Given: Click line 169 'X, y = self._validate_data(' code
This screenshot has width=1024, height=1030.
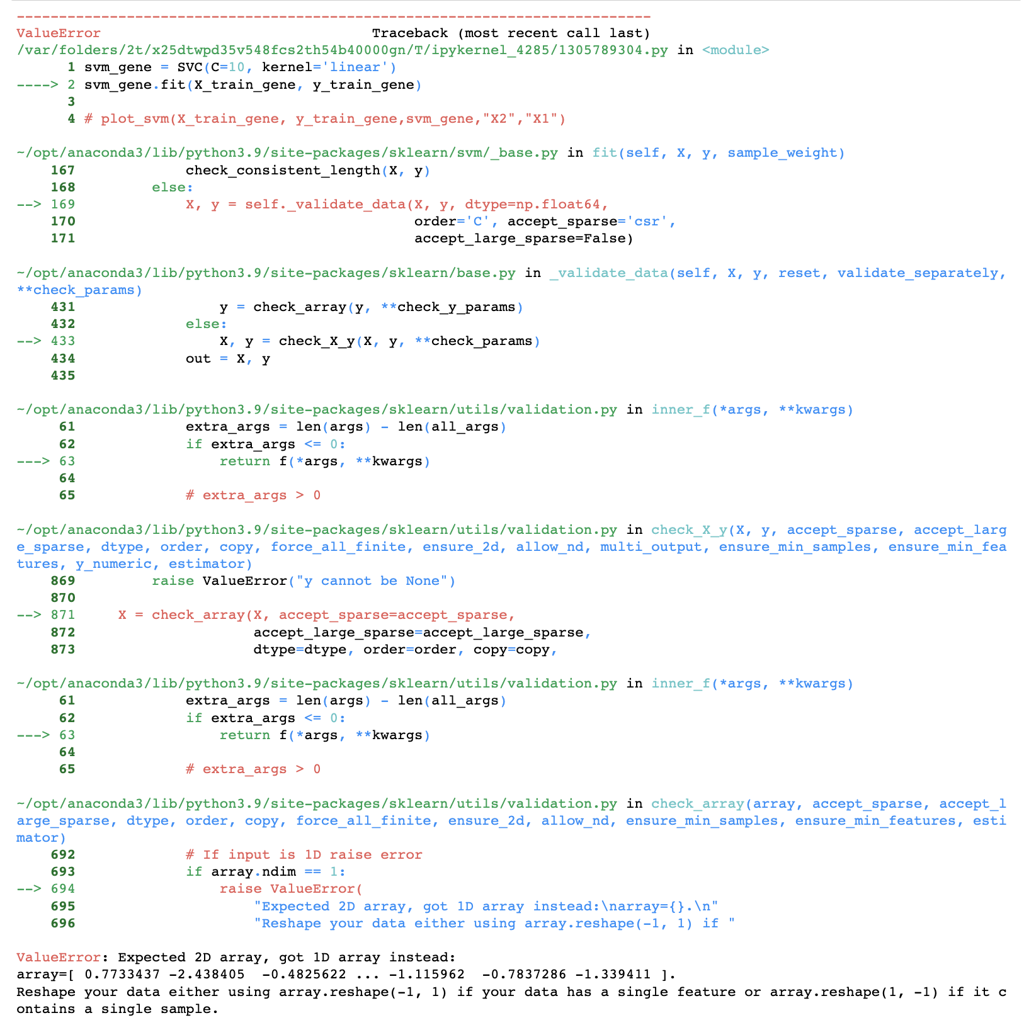Looking at the screenshot, I should click(397, 205).
